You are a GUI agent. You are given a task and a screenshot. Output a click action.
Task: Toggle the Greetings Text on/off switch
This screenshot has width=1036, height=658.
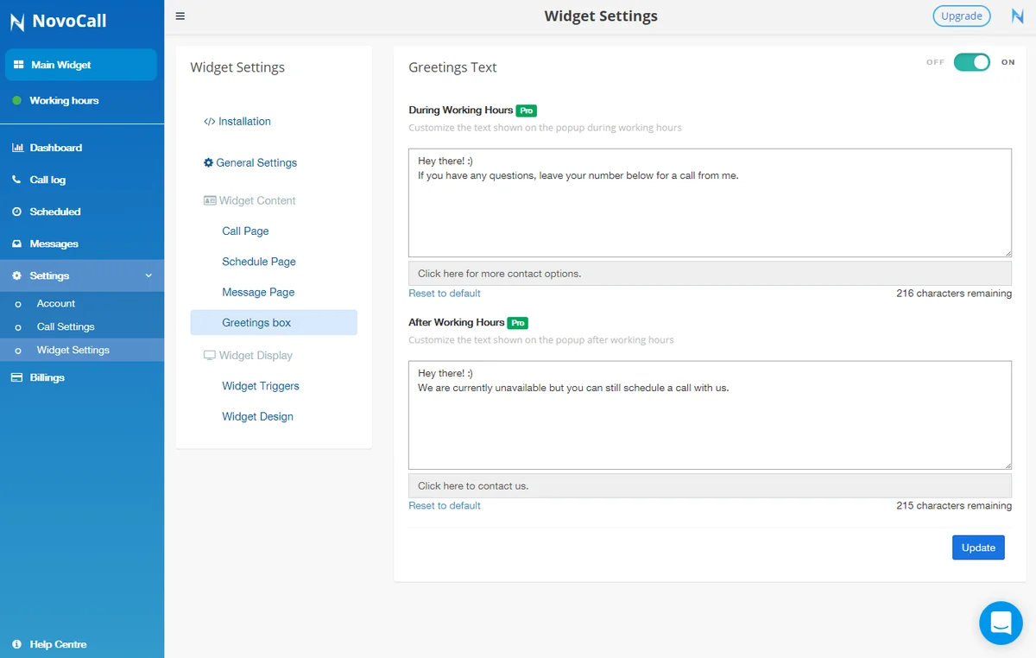[x=972, y=62]
